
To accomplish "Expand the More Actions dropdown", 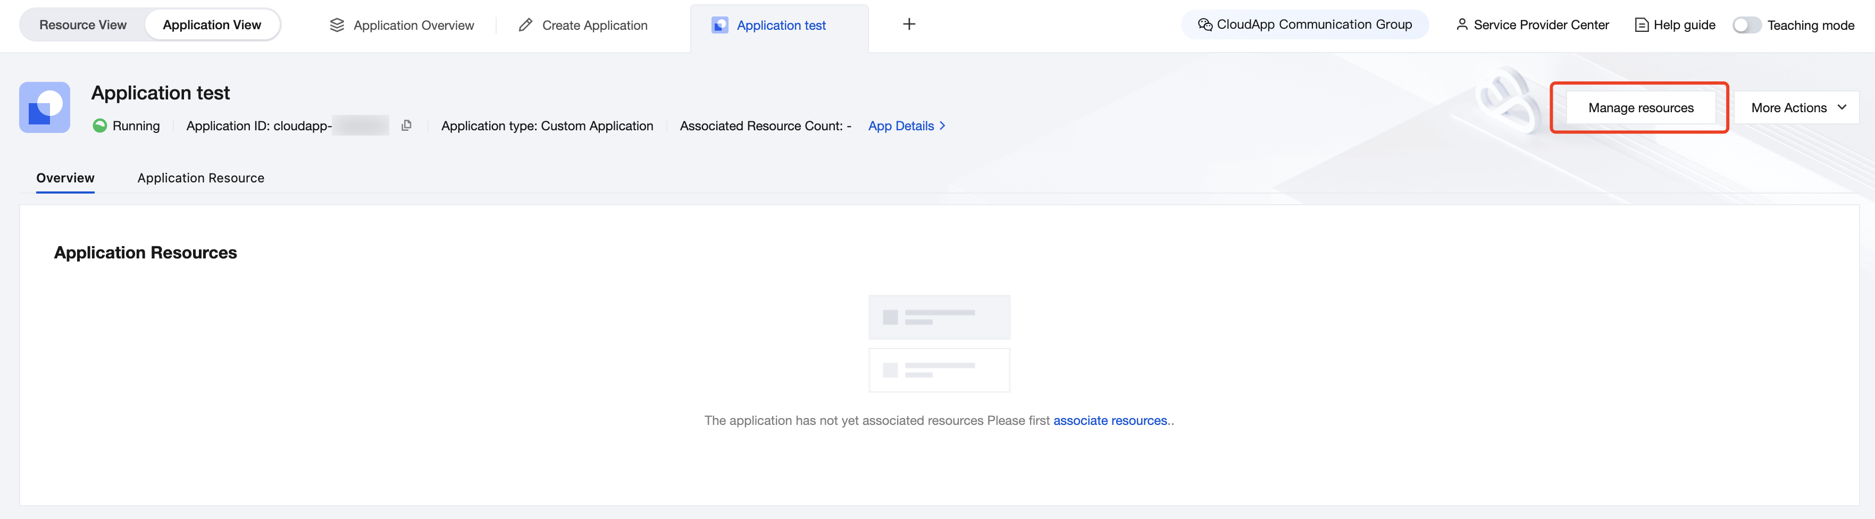I will (1797, 108).
